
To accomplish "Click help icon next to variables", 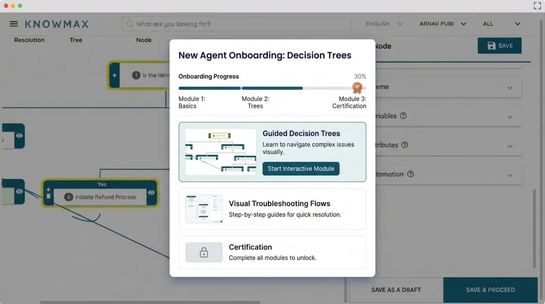I will [x=403, y=115].
